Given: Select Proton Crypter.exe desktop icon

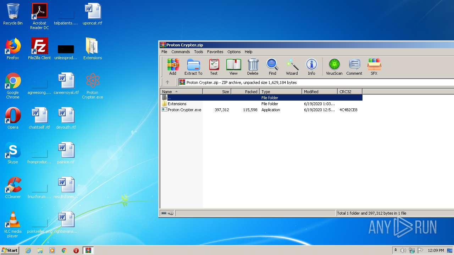Looking at the screenshot, I should (x=93, y=86).
